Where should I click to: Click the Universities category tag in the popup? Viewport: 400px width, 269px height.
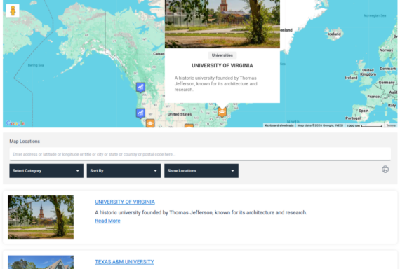[222, 55]
